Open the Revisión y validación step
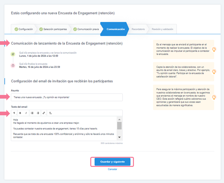Screen dimensions: 224x183 tap(162, 29)
